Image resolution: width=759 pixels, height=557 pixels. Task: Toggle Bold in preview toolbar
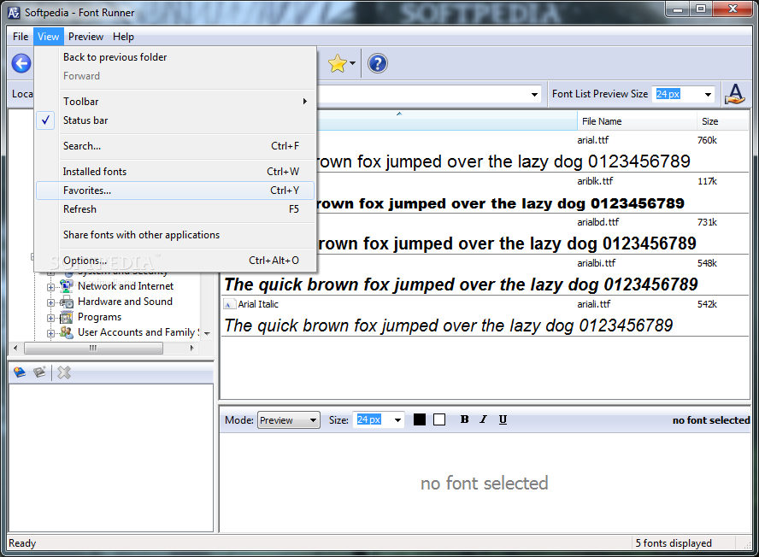coord(465,419)
